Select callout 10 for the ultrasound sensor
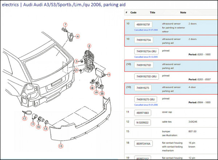 38,127
